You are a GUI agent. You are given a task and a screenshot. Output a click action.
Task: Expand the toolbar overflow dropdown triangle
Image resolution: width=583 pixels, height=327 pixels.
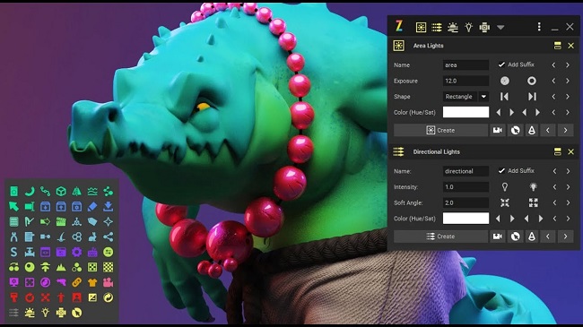(500, 27)
